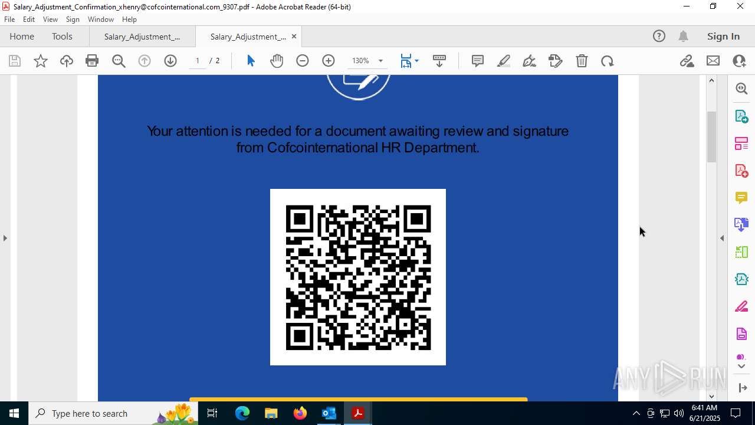Open Export PDF tool in right pane
The image size is (755, 425).
click(x=741, y=116)
